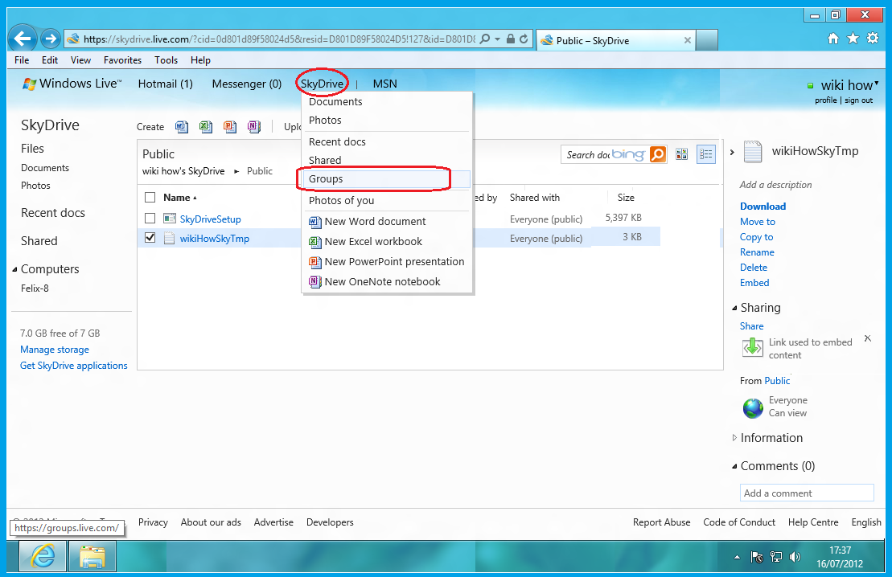Click the address bar search magnifier icon
This screenshot has height=577, width=892.
[485, 39]
